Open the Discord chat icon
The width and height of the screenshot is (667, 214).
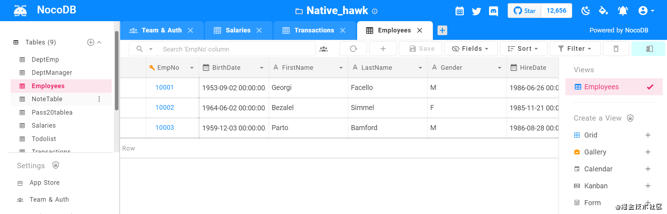click(x=494, y=11)
